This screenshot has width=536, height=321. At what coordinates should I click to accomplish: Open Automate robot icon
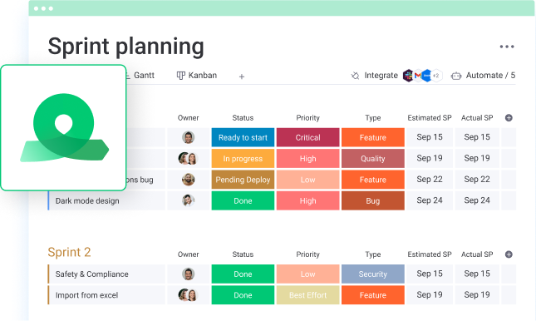point(456,76)
